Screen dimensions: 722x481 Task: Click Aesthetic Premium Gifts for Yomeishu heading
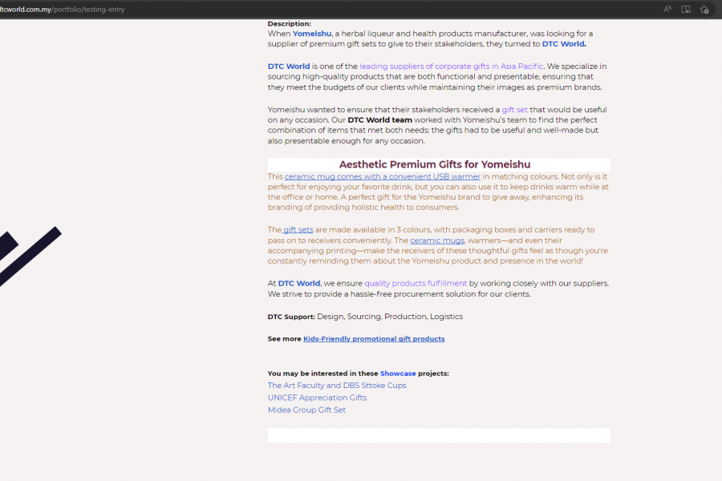click(435, 164)
